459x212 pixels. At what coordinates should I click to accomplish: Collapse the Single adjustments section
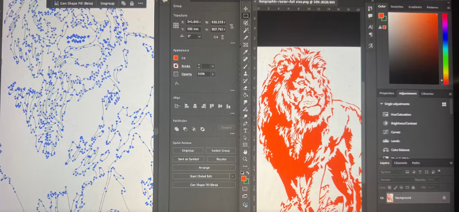381,104
